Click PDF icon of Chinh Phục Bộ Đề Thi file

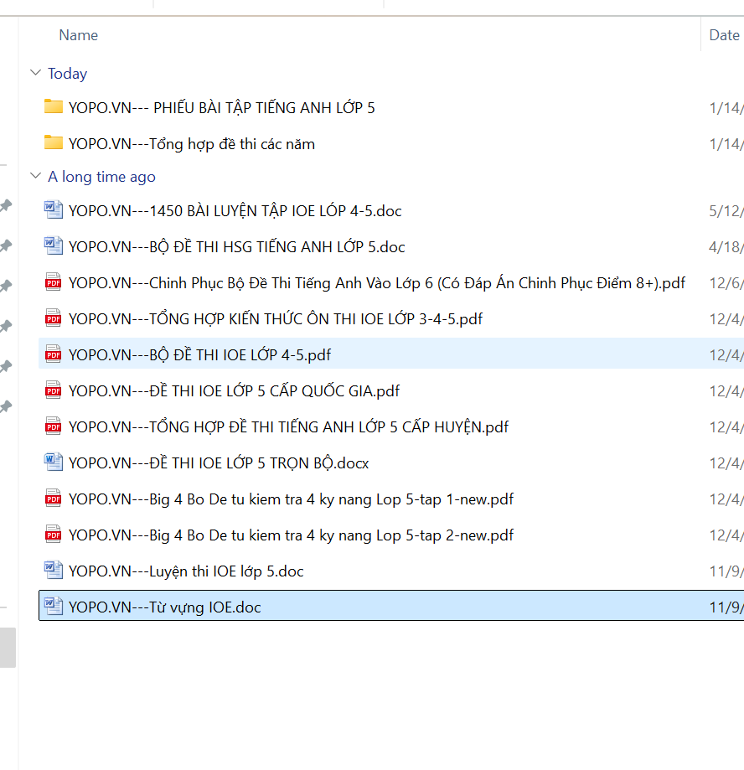pyautogui.click(x=54, y=282)
